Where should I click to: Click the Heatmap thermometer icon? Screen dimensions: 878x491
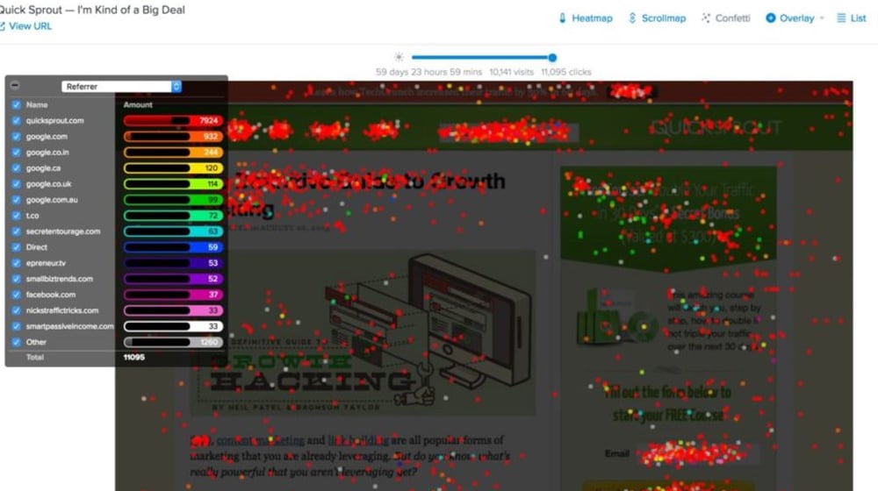coord(562,18)
